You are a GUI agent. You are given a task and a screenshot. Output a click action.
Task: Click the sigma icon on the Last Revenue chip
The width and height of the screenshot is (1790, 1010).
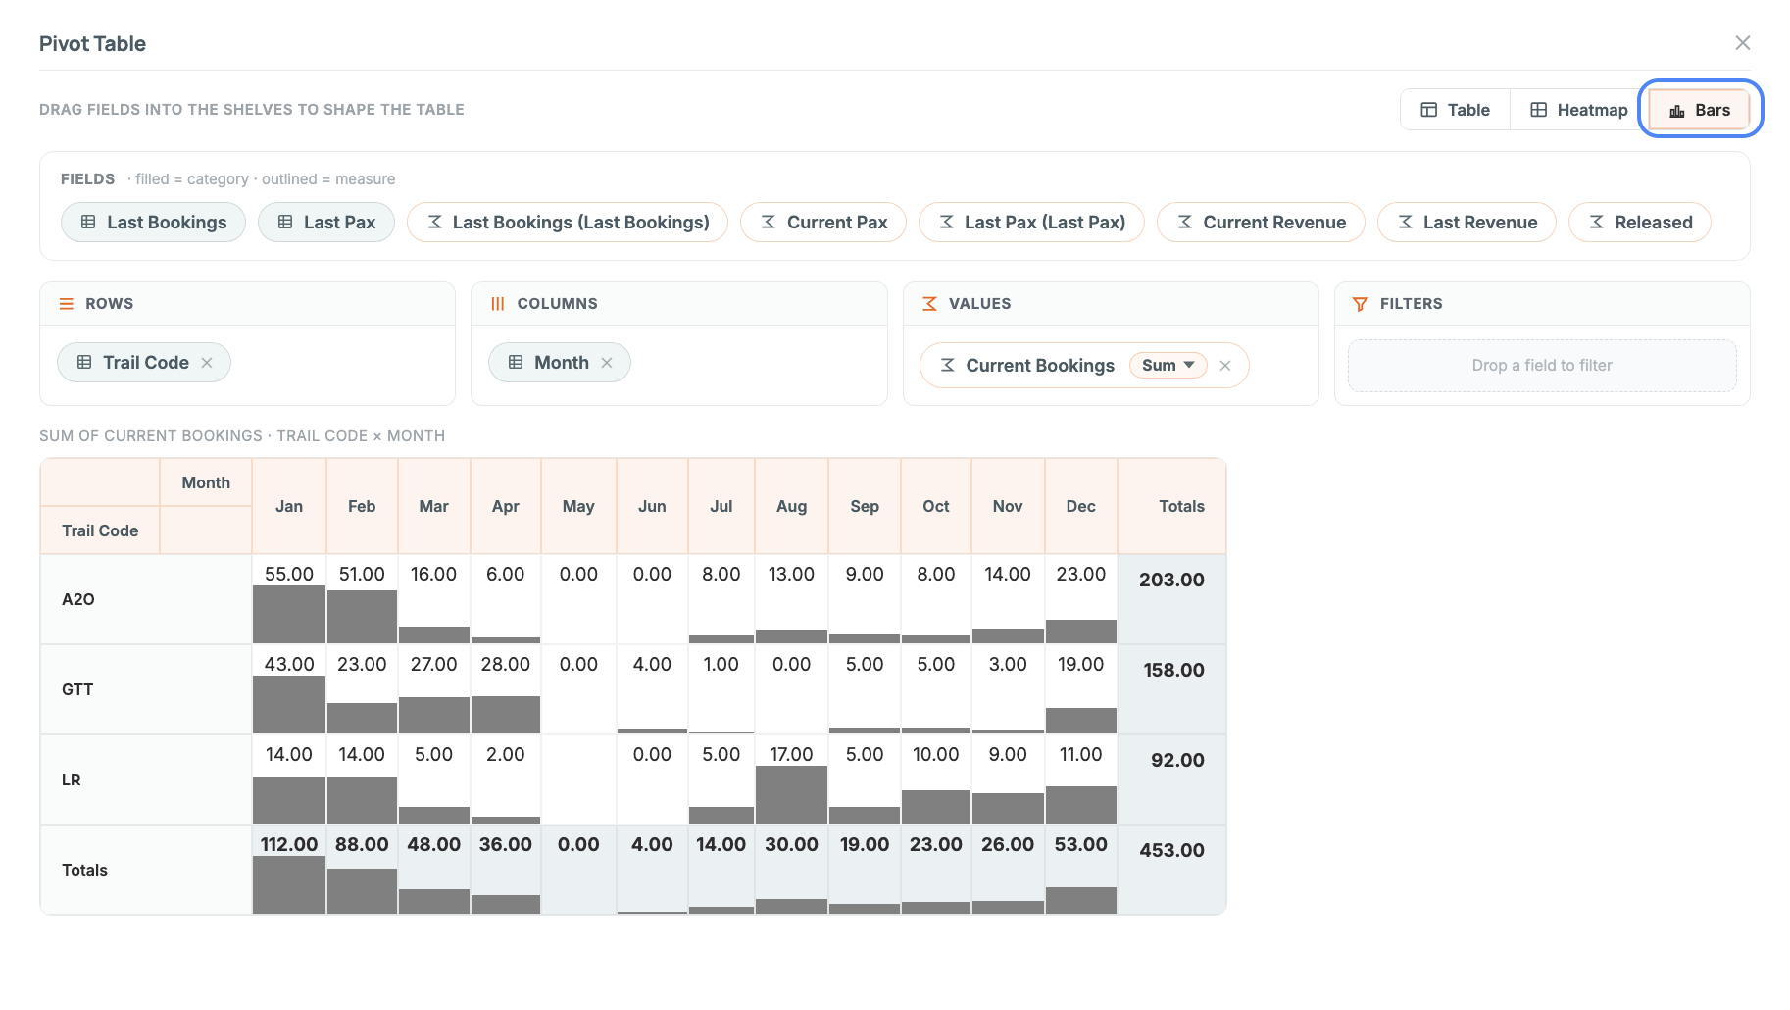click(x=1406, y=223)
